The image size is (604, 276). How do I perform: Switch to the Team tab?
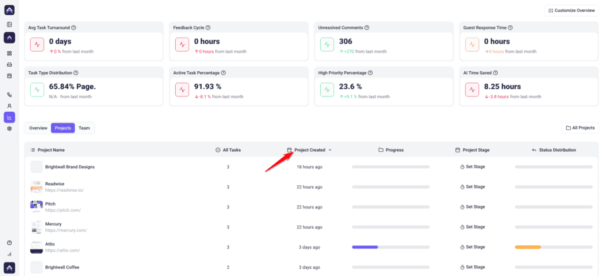click(x=84, y=128)
